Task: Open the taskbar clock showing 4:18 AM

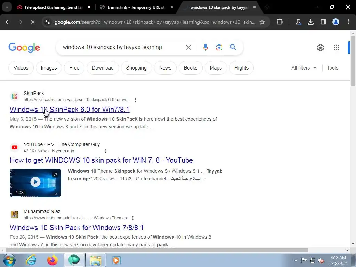Action: [338, 260]
